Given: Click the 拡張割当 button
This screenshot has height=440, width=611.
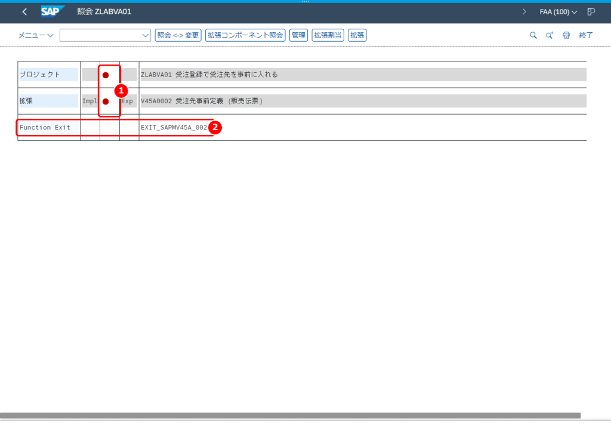Looking at the screenshot, I should [x=328, y=35].
